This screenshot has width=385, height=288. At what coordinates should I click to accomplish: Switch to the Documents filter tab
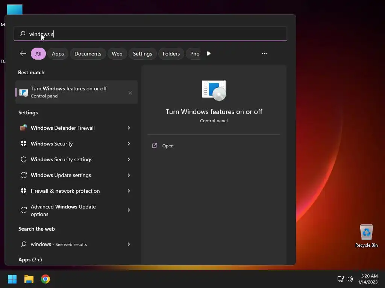tap(88, 54)
